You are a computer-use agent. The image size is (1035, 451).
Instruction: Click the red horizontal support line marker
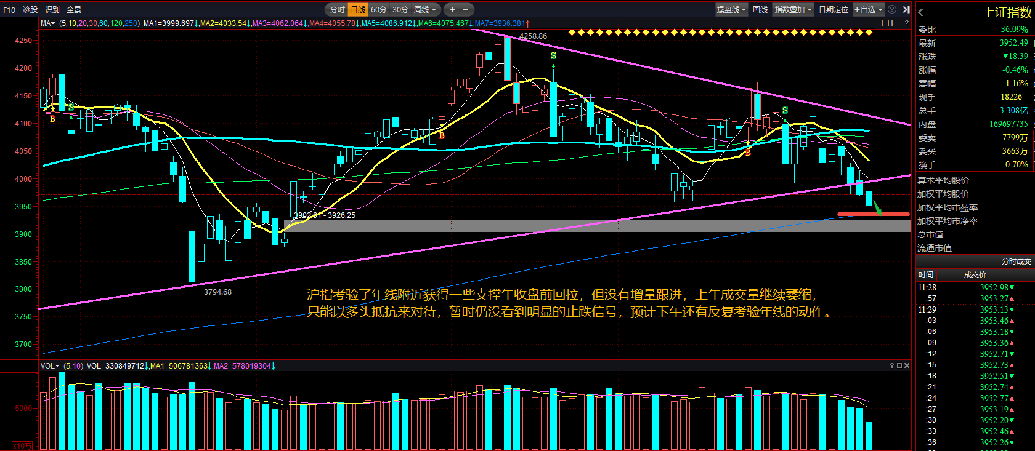pos(873,214)
